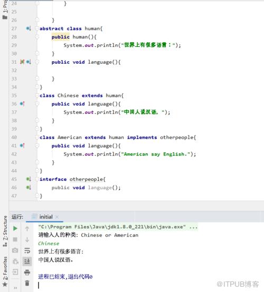264x292 pixels.
Task: Click line number 32 in gutter
Action: click(14, 70)
